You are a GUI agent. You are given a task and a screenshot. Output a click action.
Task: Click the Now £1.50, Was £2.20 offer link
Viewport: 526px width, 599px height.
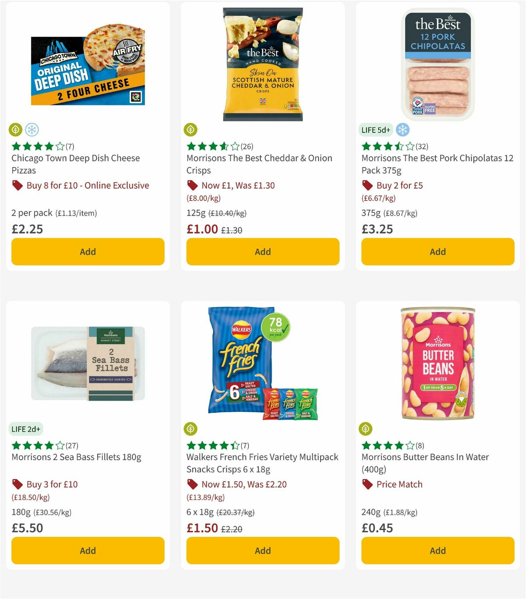243,484
